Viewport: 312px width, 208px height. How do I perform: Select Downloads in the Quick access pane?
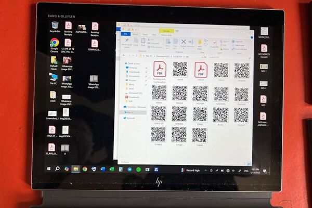click(x=133, y=72)
